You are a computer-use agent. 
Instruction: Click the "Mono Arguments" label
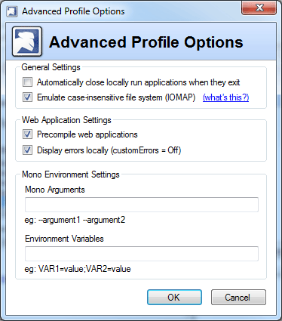[55, 190]
